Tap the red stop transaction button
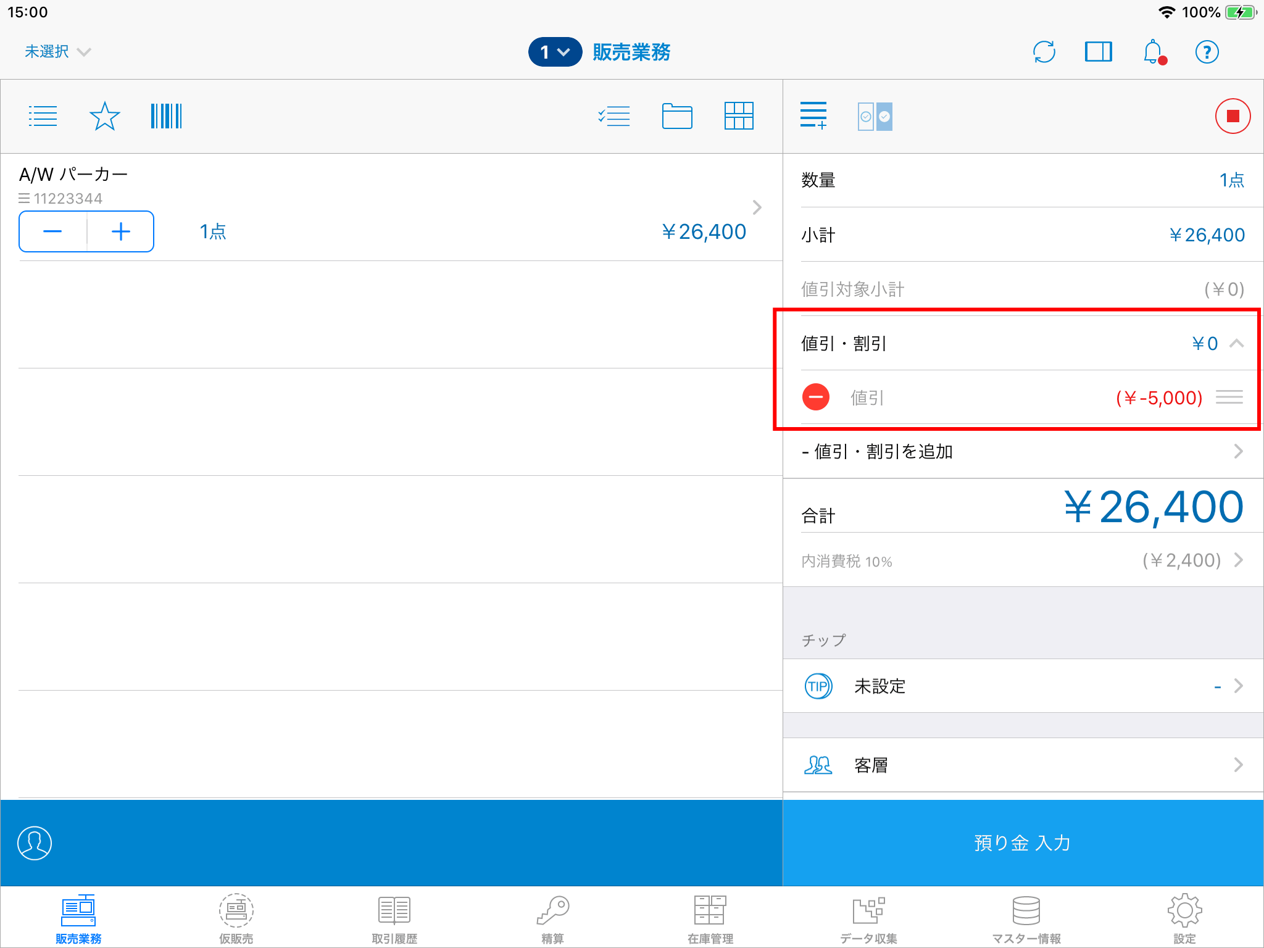 pos(1232,116)
